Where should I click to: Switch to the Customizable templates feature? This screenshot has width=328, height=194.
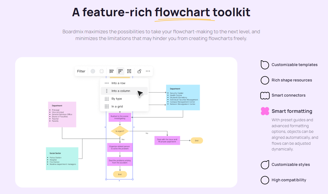pos(289,65)
